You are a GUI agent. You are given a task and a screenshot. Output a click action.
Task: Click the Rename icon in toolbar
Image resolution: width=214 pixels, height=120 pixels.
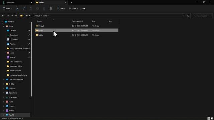point(37,8)
